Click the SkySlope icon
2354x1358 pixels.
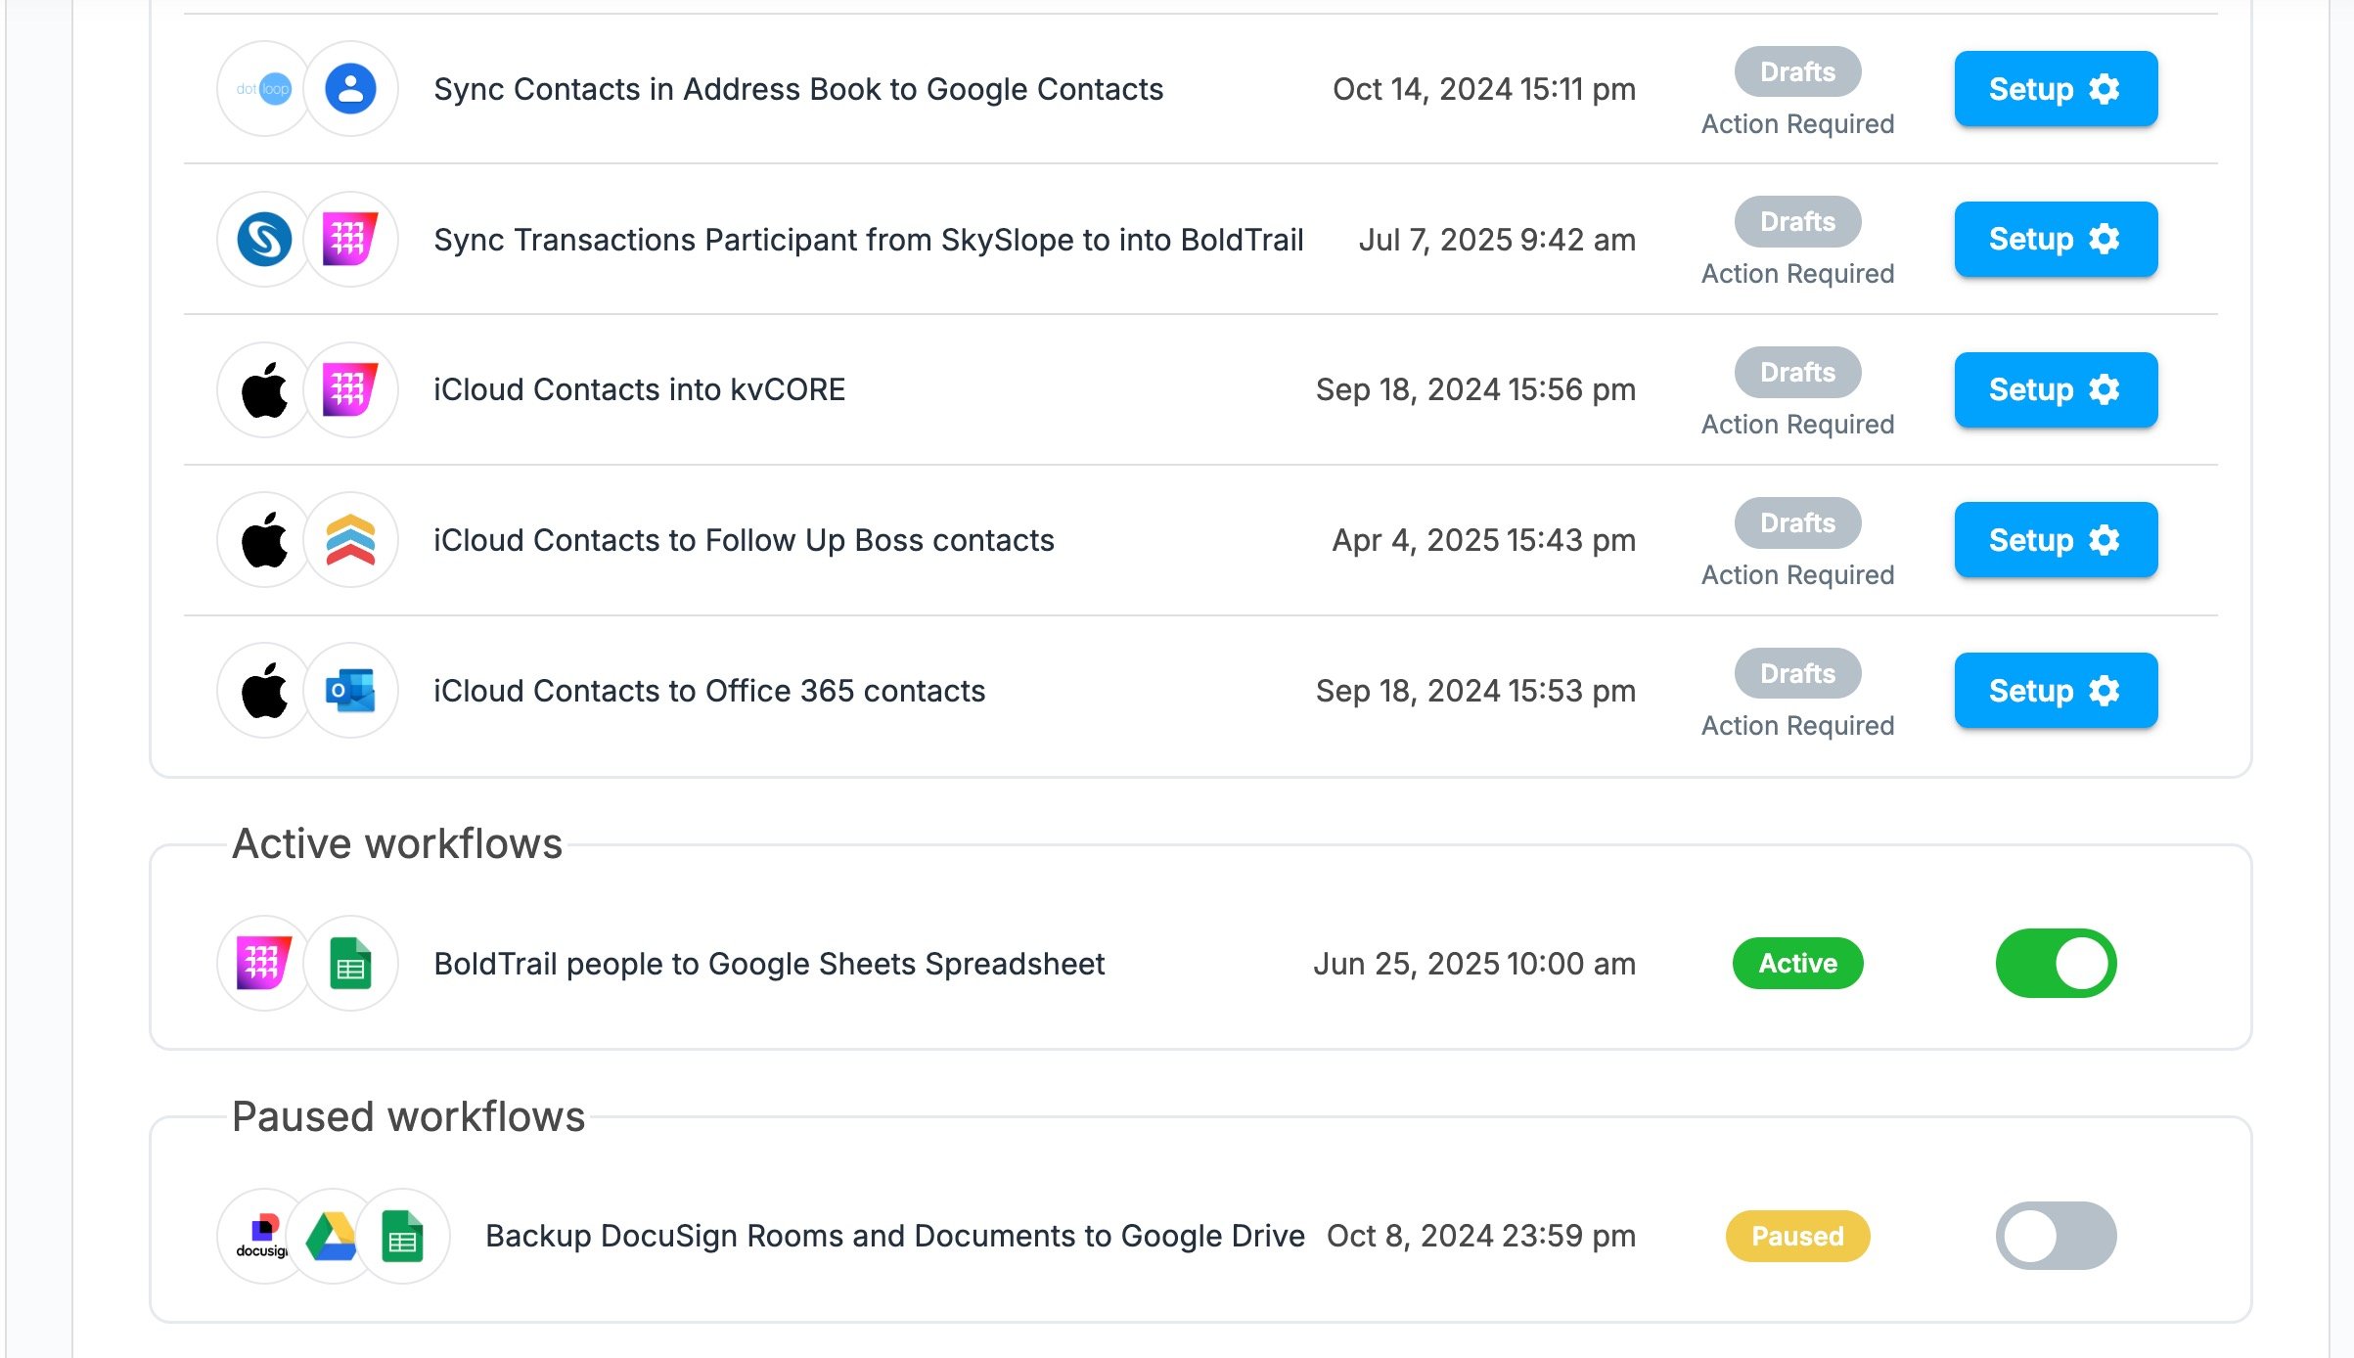click(263, 240)
